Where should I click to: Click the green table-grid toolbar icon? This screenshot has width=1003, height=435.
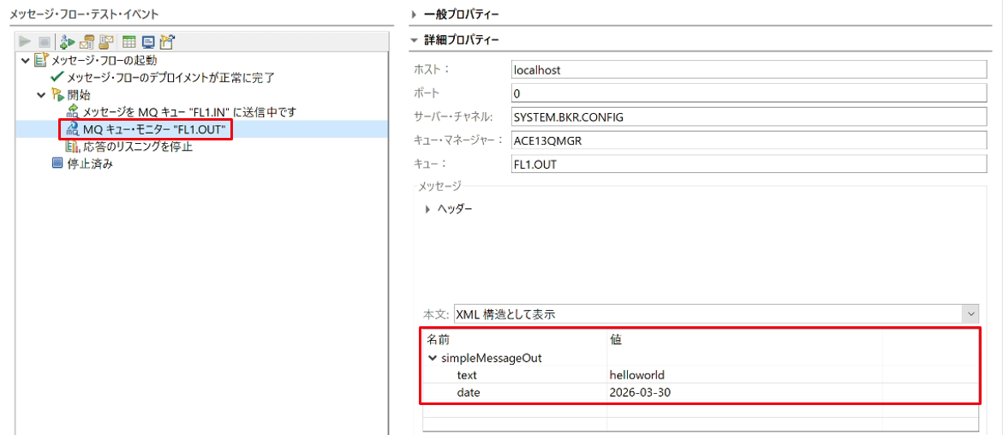point(128,42)
